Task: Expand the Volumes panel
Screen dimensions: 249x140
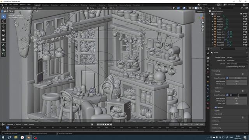Action: (216, 121)
